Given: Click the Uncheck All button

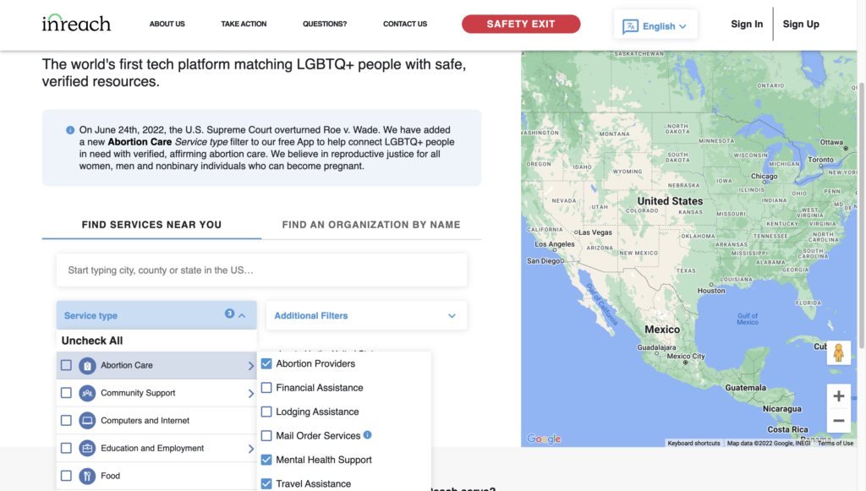Looking at the screenshot, I should pyautogui.click(x=92, y=341).
